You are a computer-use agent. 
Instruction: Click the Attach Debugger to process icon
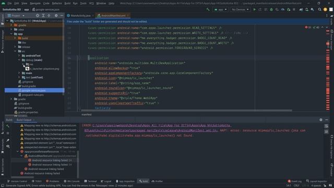point(289,9)
